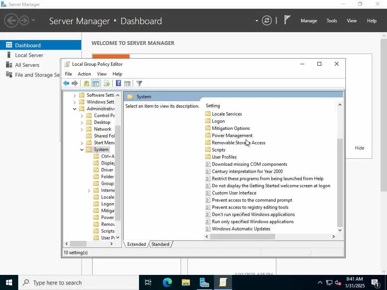Click the network tray icon
This screenshot has width=387, height=290.
(x=329, y=282)
